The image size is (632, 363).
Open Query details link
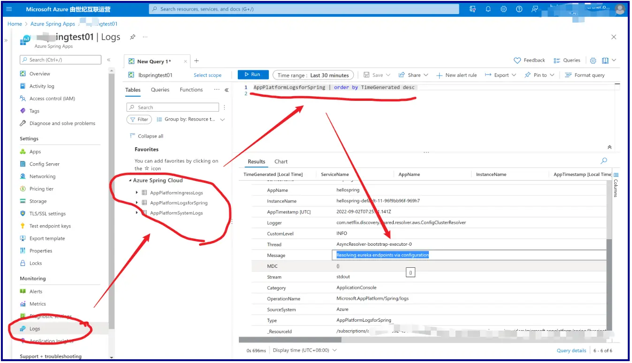point(571,350)
